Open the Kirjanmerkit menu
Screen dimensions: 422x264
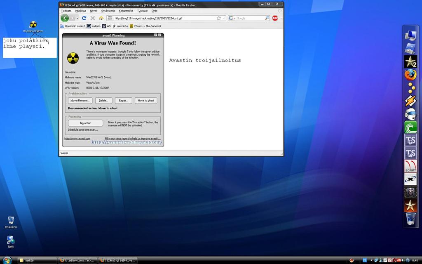126,11
